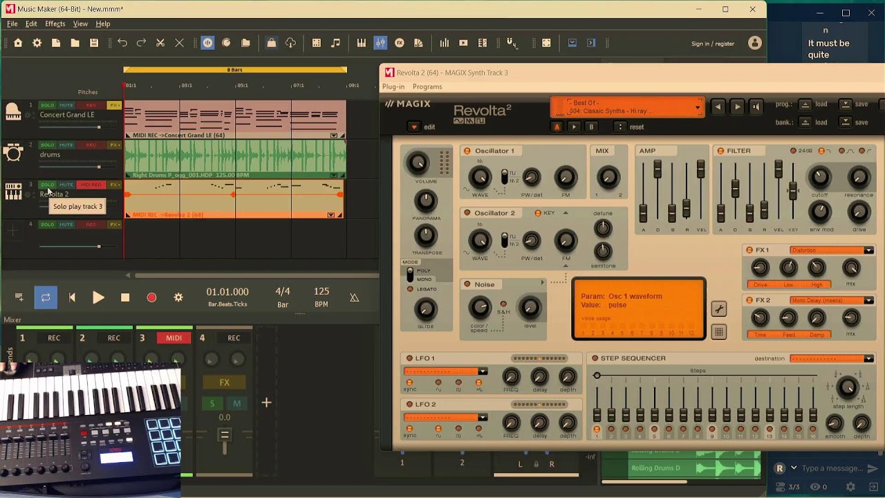Click Sign in / register link
Viewport: 885px width, 498px height.
[x=713, y=44]
